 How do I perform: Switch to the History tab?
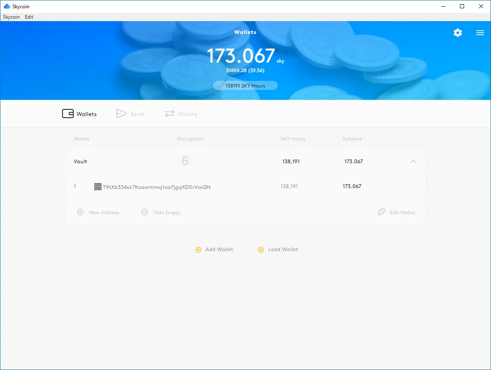tap(181, 114)
